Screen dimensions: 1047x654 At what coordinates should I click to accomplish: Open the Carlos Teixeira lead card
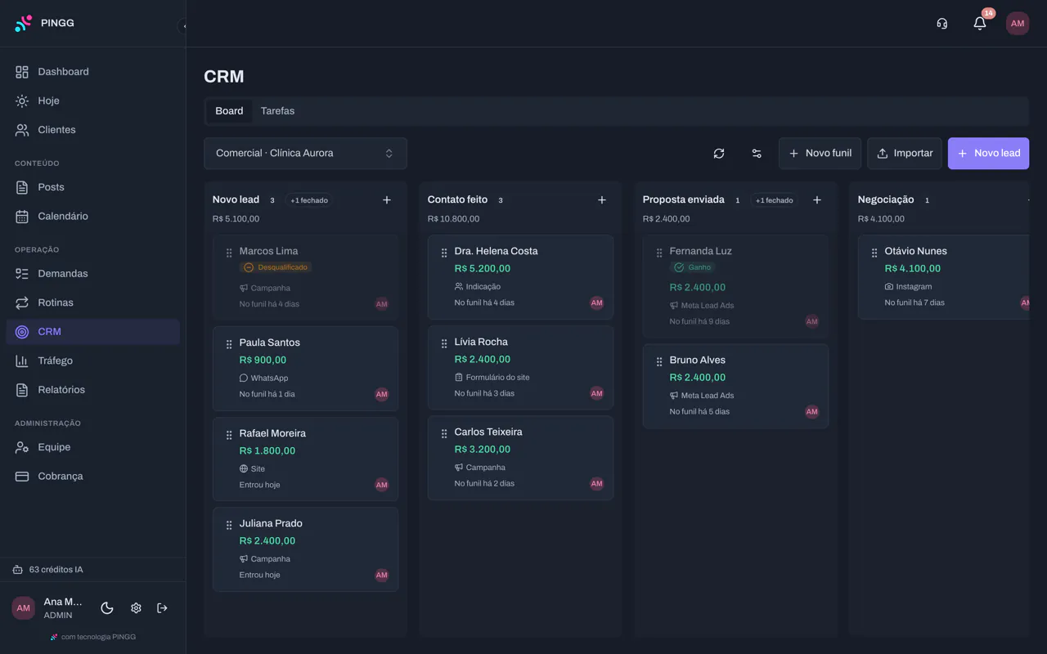pyautogui.click(x=520, y=458)
